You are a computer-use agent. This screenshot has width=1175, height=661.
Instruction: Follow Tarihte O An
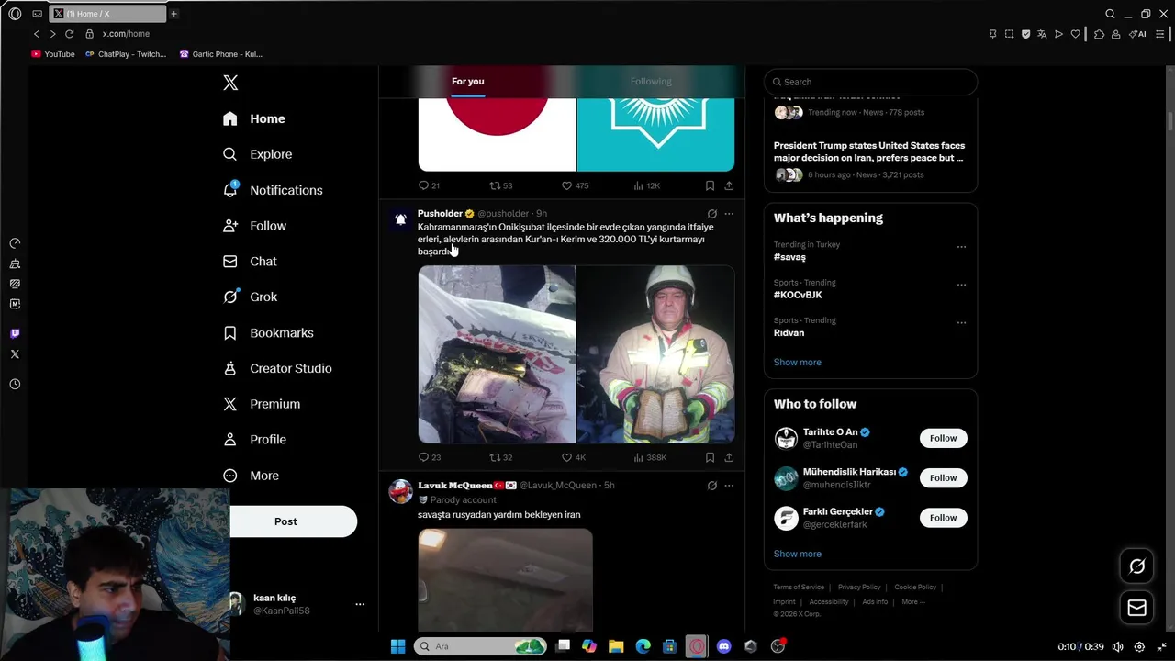(943, 439)
